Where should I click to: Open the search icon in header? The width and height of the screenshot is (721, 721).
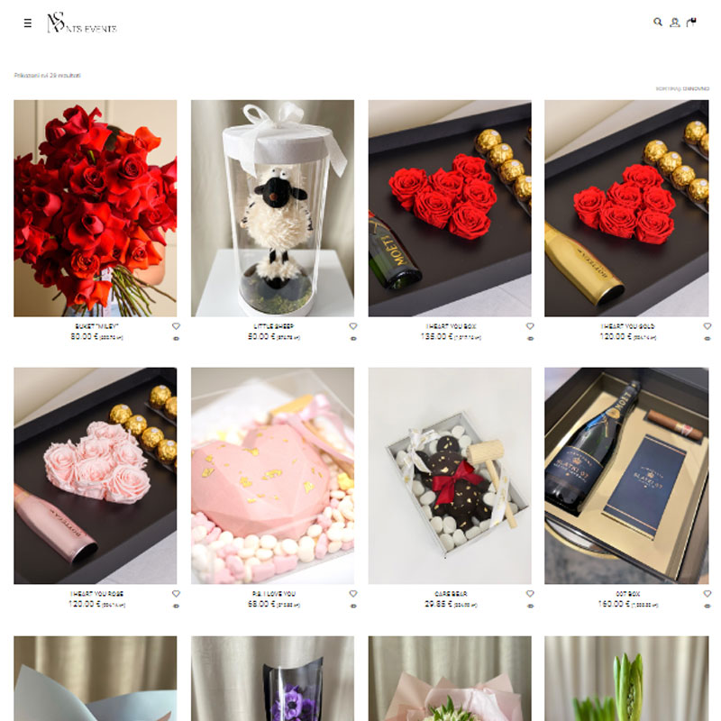[x=658, y=22]
